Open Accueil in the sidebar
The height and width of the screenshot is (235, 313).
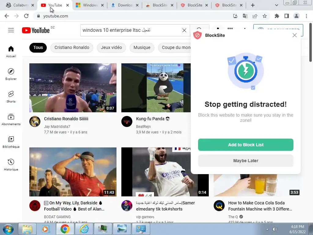[x=11, y=52]
